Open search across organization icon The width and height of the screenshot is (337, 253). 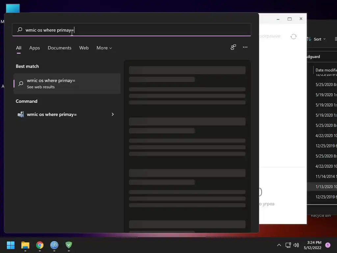[x=233, y=47]
